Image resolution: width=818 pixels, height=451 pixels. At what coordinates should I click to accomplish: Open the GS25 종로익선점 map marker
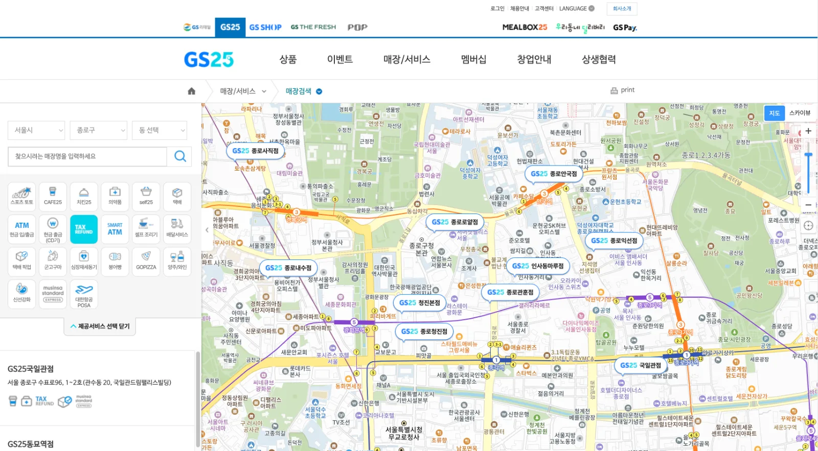pos(614,241)
